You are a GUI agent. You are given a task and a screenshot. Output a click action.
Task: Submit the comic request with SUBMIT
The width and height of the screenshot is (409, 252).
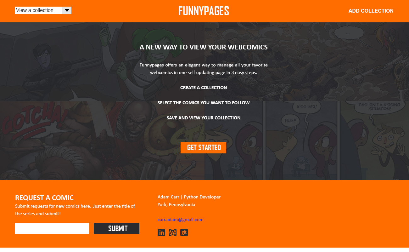[116, 228]
